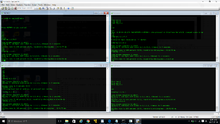
Task: Open Microsoft Edge from the taskbar
Action: pos(109,121)
